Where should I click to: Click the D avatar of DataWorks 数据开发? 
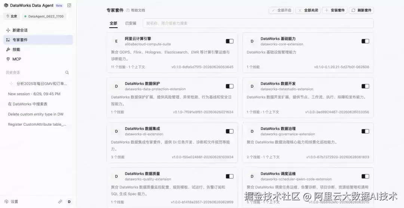click(252, 86)
